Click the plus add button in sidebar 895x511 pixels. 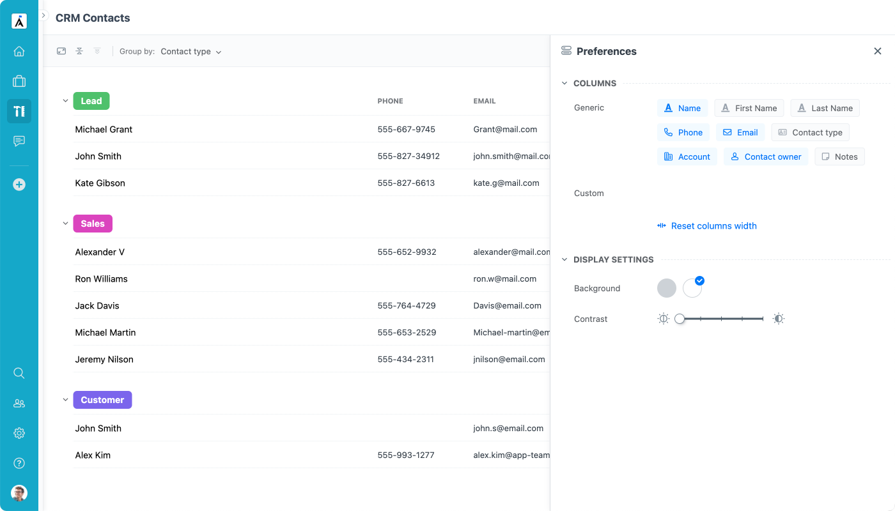(19, 185)
